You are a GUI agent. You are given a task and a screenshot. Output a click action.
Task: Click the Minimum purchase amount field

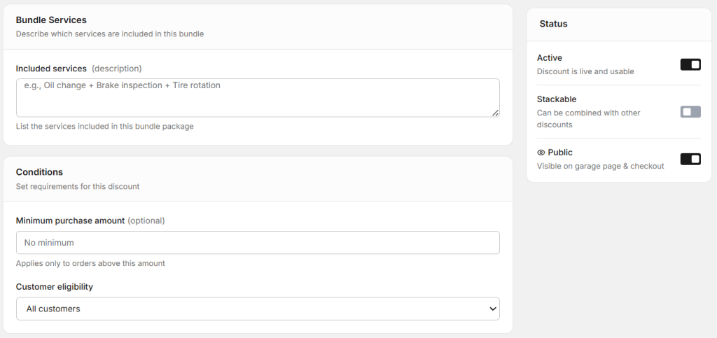point(258,243)
